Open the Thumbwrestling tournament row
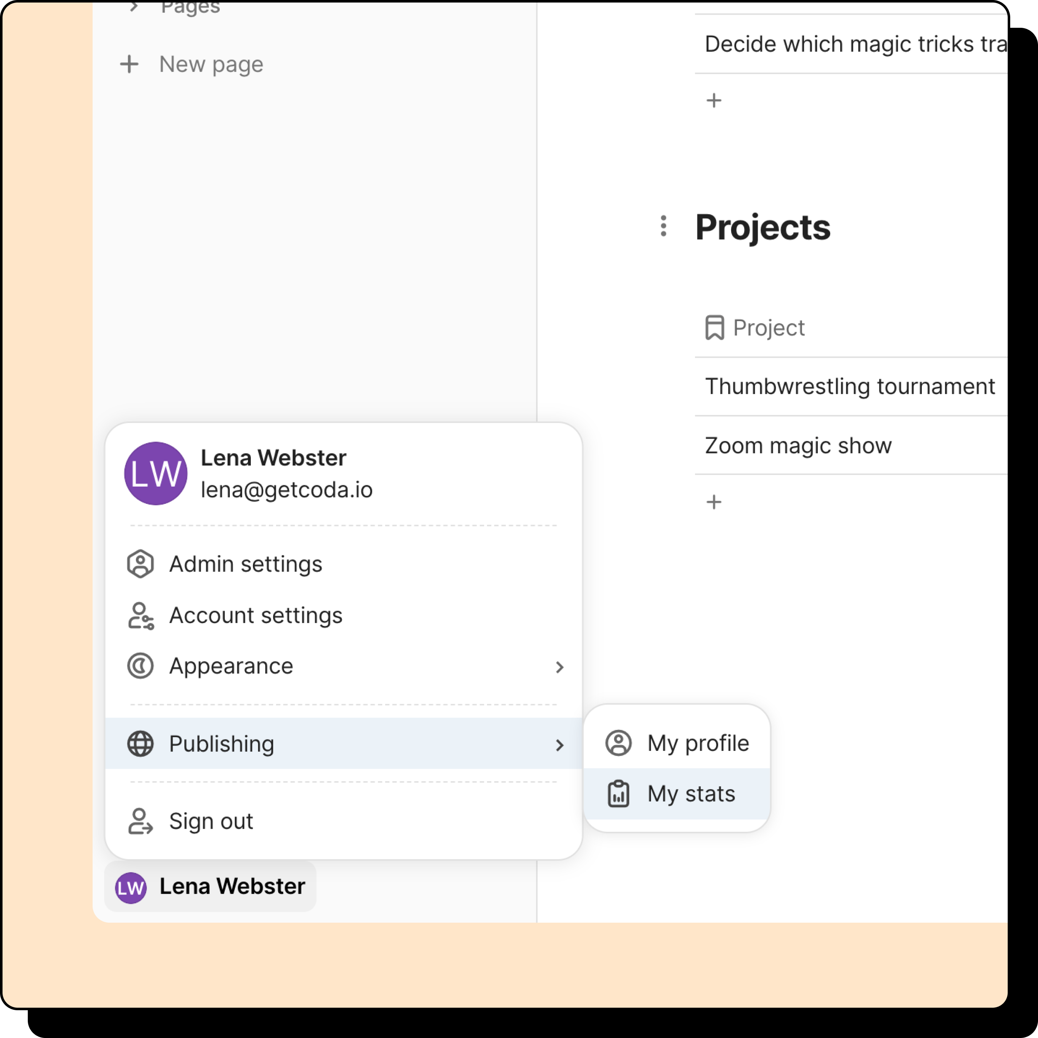1038x1038 pixels. (849, 387)
